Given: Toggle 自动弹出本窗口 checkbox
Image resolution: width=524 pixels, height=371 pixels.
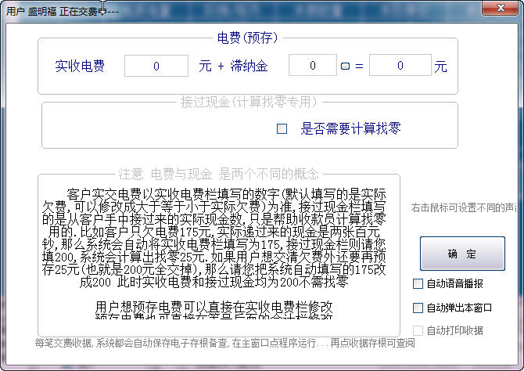Looking at the screenshot, I should click(x=418, y=308).
